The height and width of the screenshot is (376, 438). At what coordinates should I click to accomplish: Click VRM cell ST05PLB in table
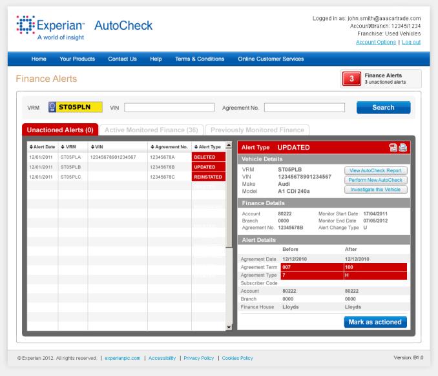[70, 167]
